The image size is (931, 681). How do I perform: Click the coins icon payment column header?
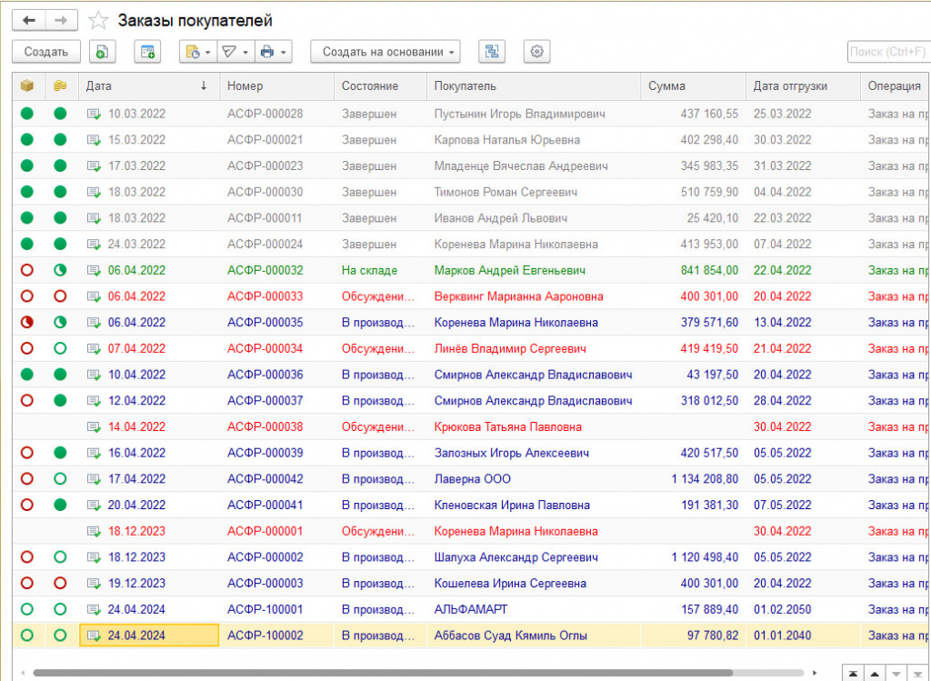(x=60, y=86)
